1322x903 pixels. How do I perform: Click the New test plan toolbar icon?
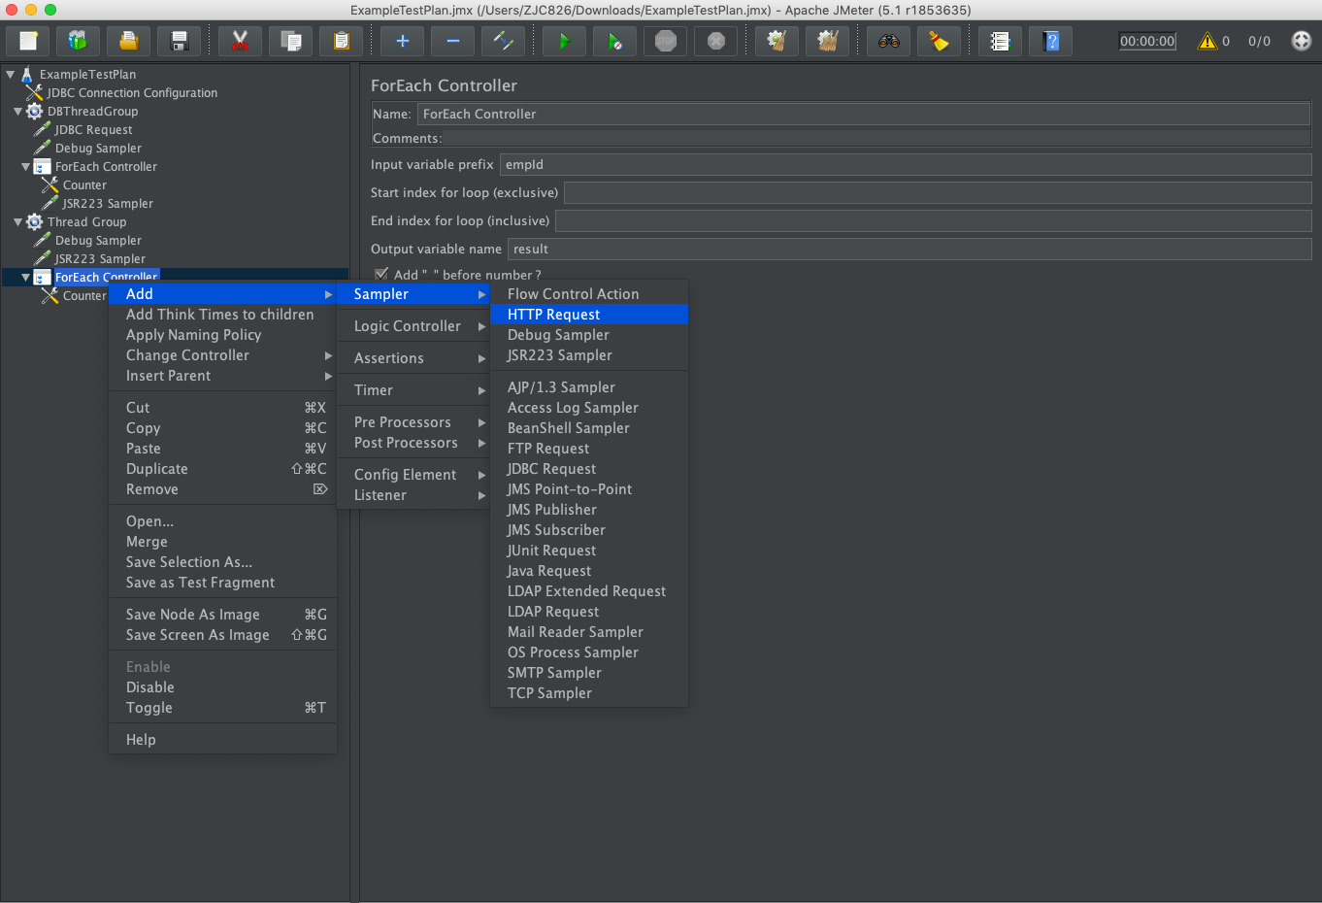click(x=28, y=41)
